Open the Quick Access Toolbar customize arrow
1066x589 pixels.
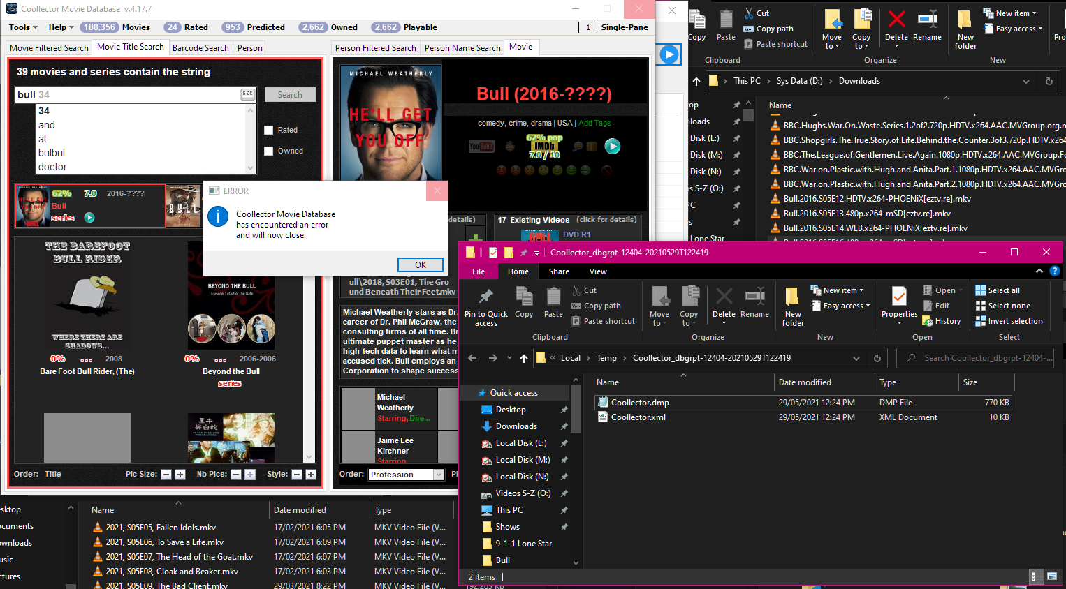pyautogui.click(x=536, y=253)
